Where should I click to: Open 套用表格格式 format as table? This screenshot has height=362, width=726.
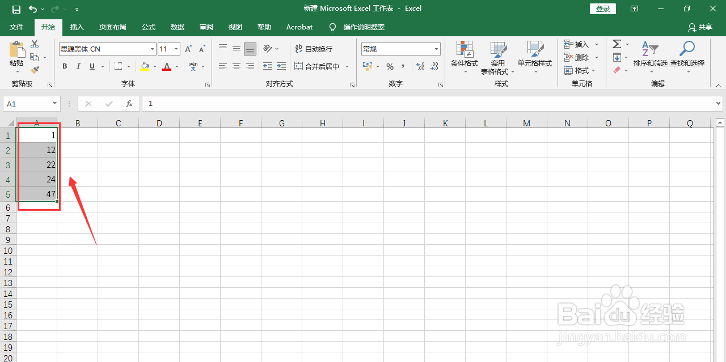498,57
